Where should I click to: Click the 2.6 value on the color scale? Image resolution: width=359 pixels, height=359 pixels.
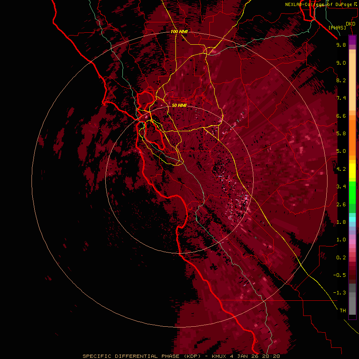pos(341,205)
